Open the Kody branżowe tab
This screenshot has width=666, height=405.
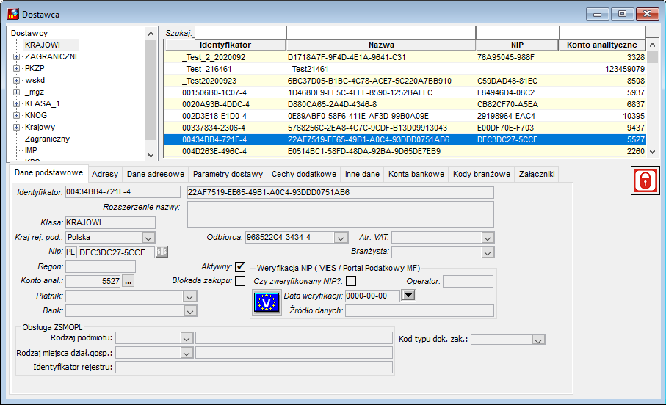tap(481, 174)
